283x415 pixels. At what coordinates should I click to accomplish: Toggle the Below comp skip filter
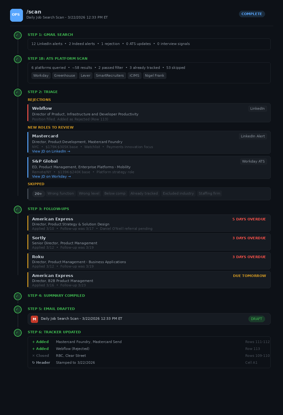coord(115,193)
